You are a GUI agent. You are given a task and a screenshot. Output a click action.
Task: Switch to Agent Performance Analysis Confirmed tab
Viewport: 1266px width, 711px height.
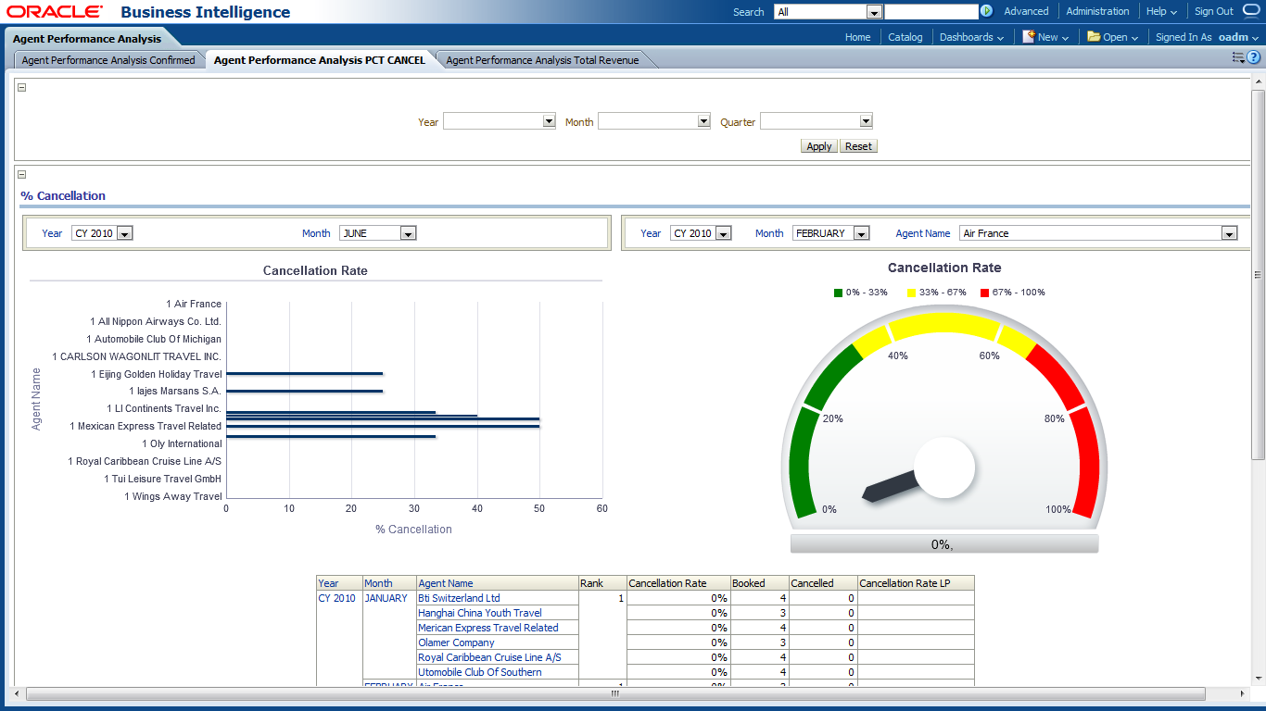[x=108, y=60]
